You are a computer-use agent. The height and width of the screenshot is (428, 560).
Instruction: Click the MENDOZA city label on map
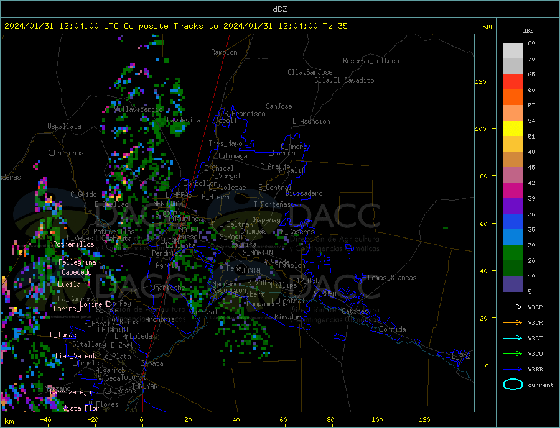point(167,204)
